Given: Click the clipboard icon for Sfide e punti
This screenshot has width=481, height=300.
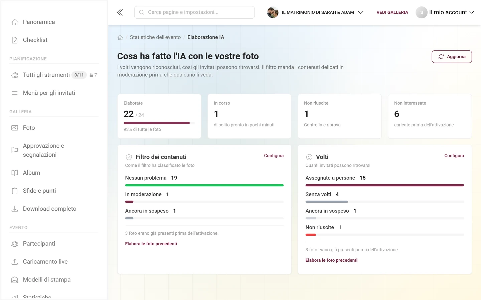Looking at the screenshot, I should (15, 191).
